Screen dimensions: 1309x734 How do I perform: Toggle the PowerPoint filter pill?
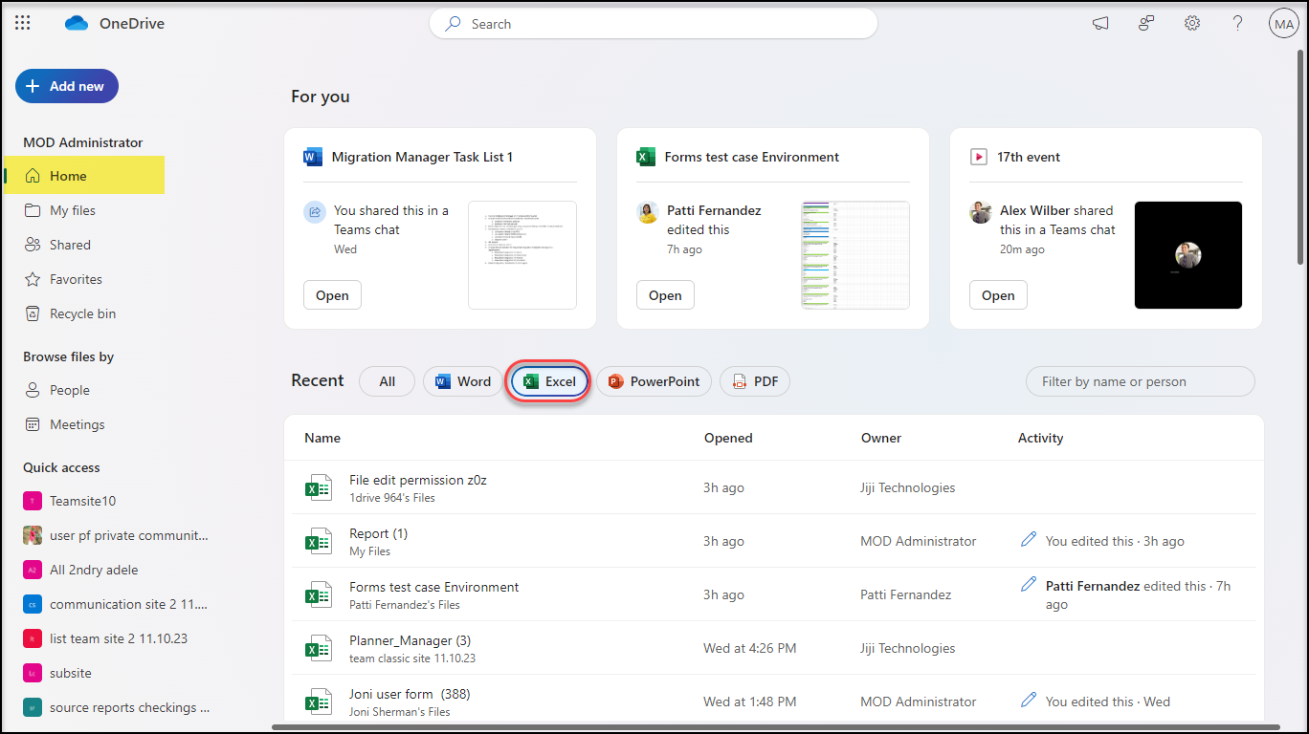coord(654,381)
